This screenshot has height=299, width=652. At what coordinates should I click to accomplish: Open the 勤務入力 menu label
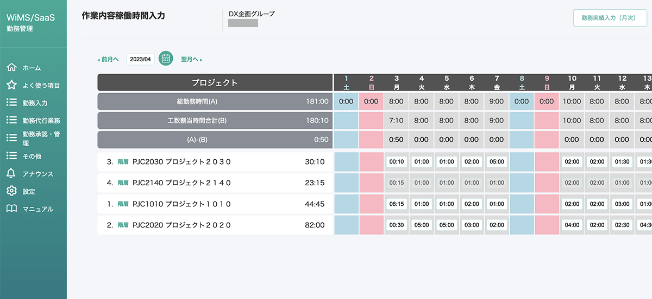coord(35,103)
